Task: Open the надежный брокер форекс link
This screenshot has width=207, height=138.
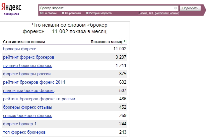Action: 28,91
